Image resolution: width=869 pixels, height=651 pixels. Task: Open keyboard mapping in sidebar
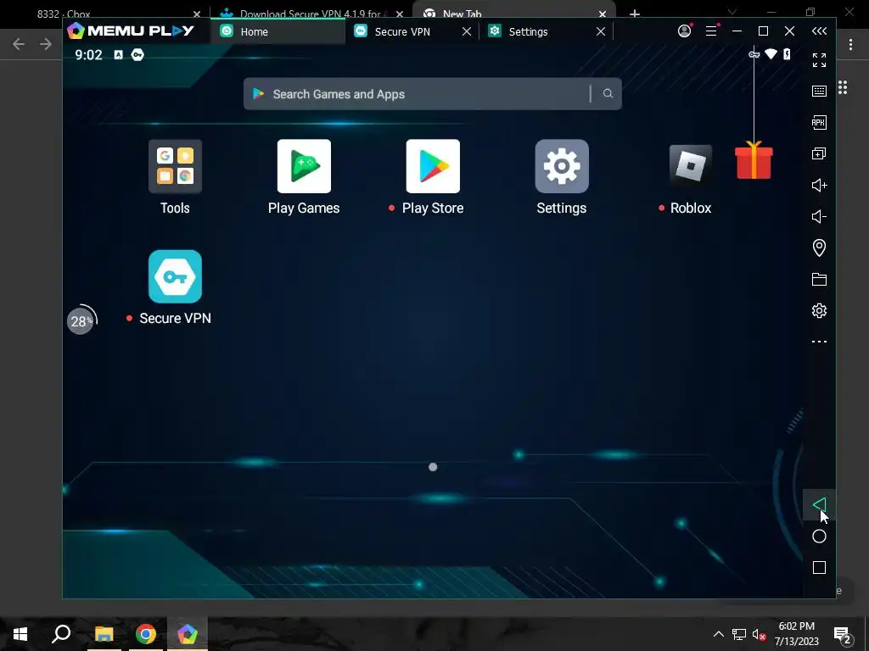819,92
